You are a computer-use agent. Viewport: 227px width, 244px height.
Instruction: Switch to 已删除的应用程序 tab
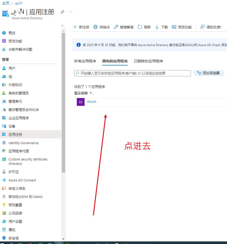click(148, 61)
